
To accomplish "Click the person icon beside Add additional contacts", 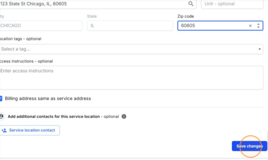I will tap(2, 116).
